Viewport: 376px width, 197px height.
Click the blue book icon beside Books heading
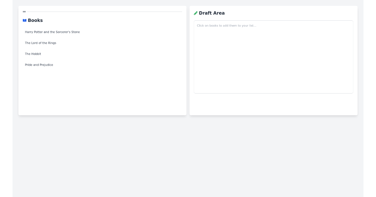(24, 20)
